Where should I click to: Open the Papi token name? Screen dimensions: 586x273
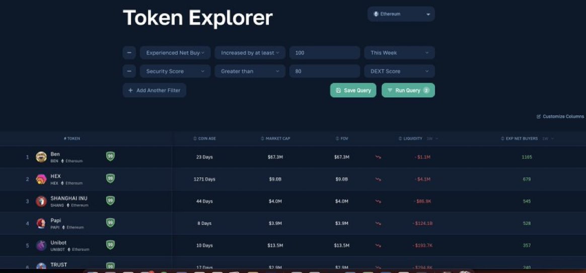pyautogui.click(x=56, y=220)
